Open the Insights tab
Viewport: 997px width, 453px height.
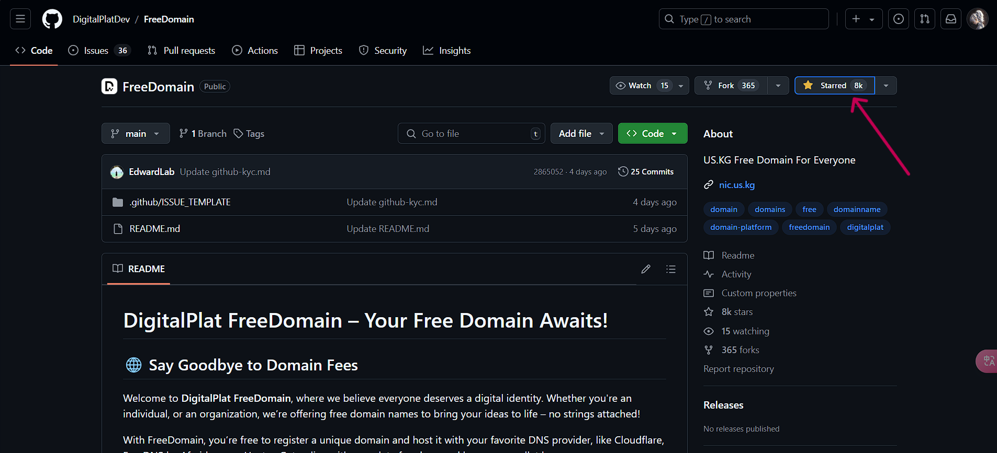pyautogui.click(x=447, y=51)
